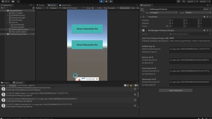Toggle Mute Audio in Game view

pos(125,8)
